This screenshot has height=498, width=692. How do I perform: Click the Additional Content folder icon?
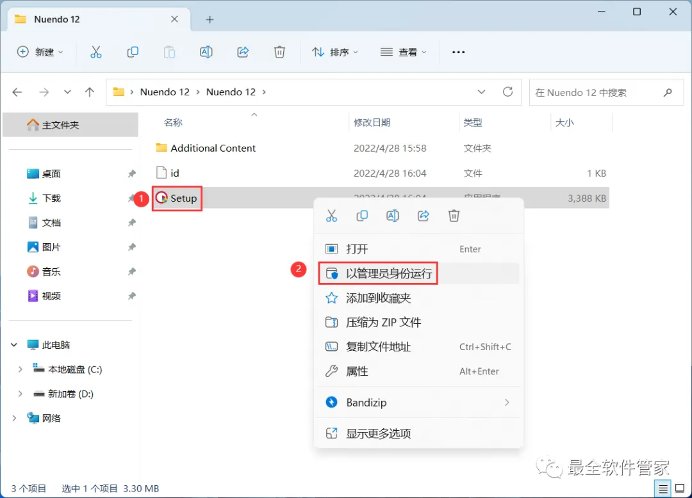coord(161,148)
